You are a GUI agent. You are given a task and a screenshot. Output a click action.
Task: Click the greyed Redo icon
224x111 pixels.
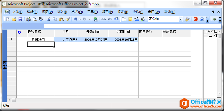85,19
